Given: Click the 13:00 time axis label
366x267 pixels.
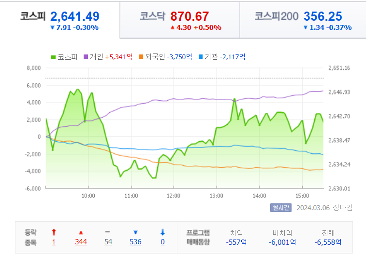Looking at the screenshot, I should pos(217,196).
